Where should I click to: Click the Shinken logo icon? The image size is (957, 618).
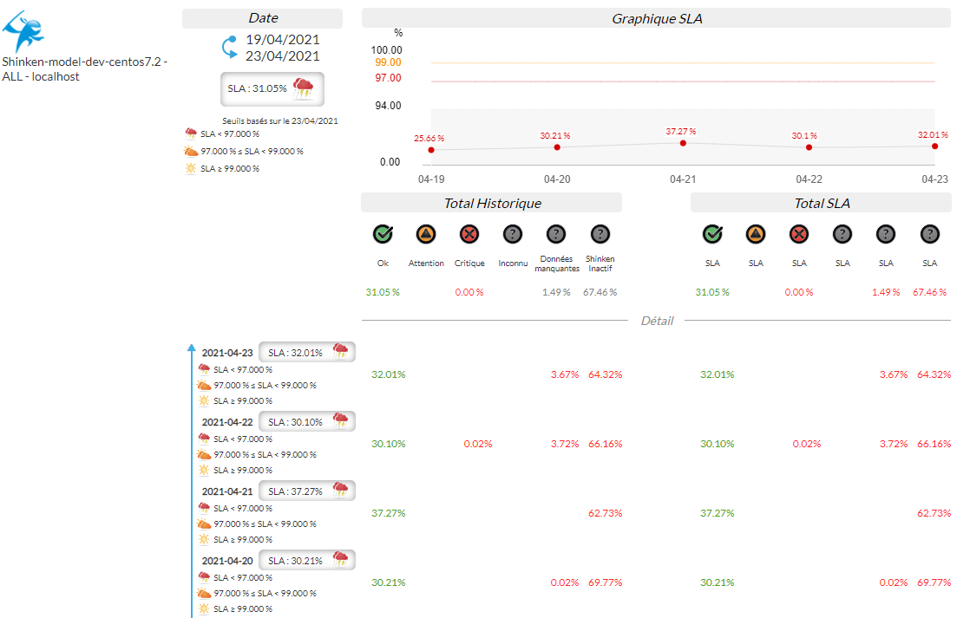[x=23, y=32]
